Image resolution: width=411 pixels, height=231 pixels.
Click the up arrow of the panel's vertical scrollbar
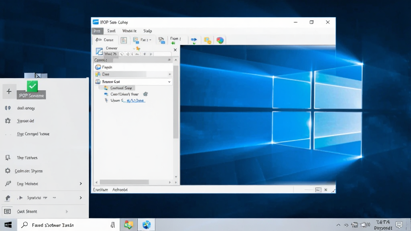176,60
